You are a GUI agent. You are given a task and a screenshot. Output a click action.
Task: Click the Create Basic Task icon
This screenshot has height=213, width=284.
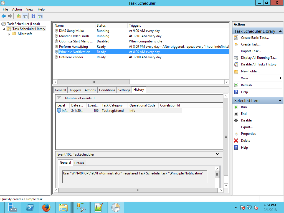236,38
